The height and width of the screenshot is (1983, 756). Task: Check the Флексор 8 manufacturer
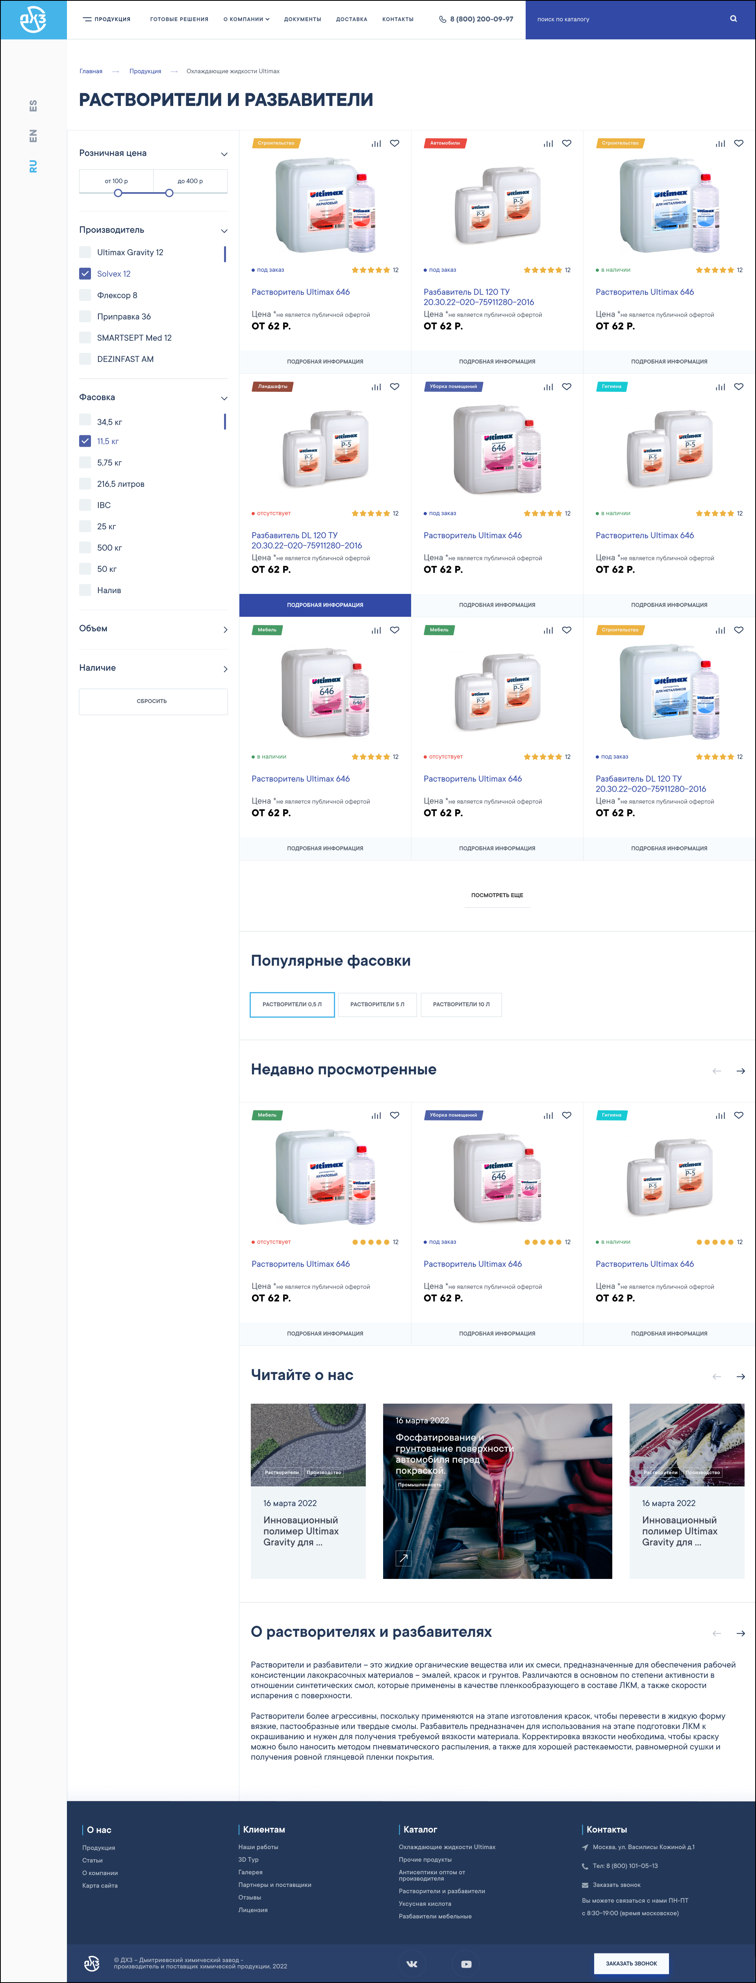85,295
